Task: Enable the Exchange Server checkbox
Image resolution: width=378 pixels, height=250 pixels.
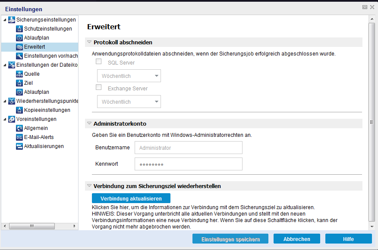Action: point(99,88)
